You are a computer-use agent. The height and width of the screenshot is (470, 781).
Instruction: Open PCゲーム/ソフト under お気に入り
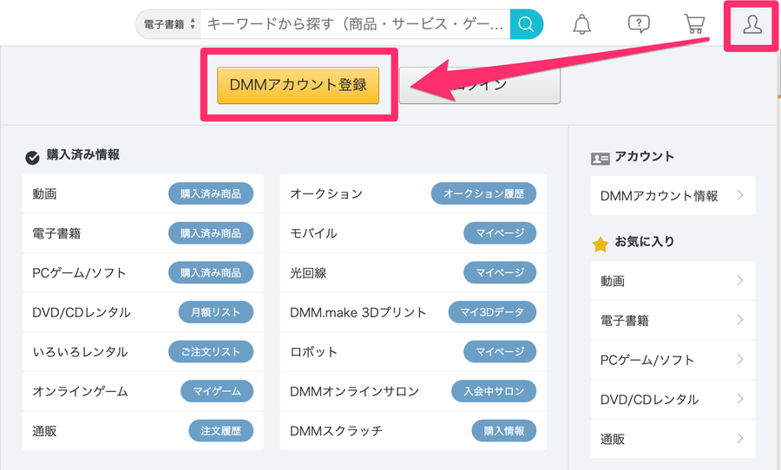tap(673, 360)
